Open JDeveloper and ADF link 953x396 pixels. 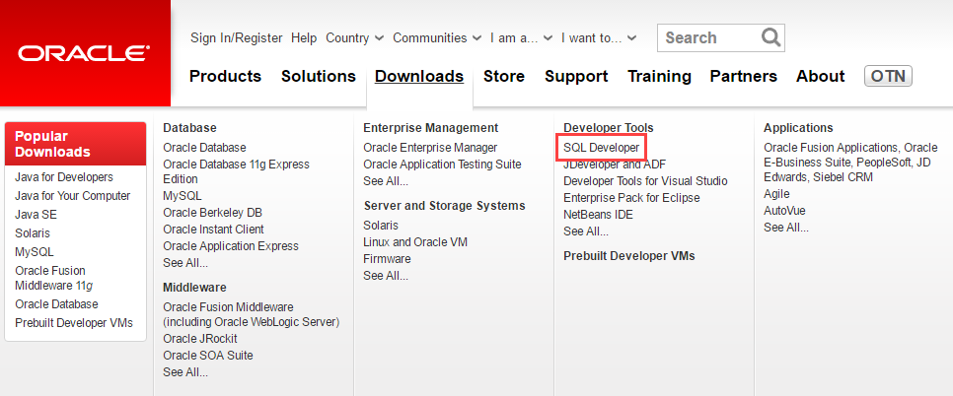(x=615, y=165)
